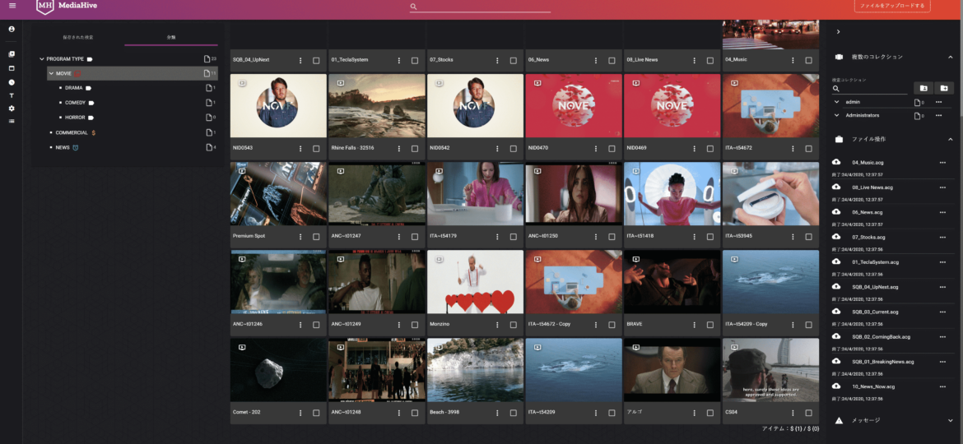Viewport: 963px width, 444px height.
Task: Open more options for 08_Live News.acg
Action: 942,187
